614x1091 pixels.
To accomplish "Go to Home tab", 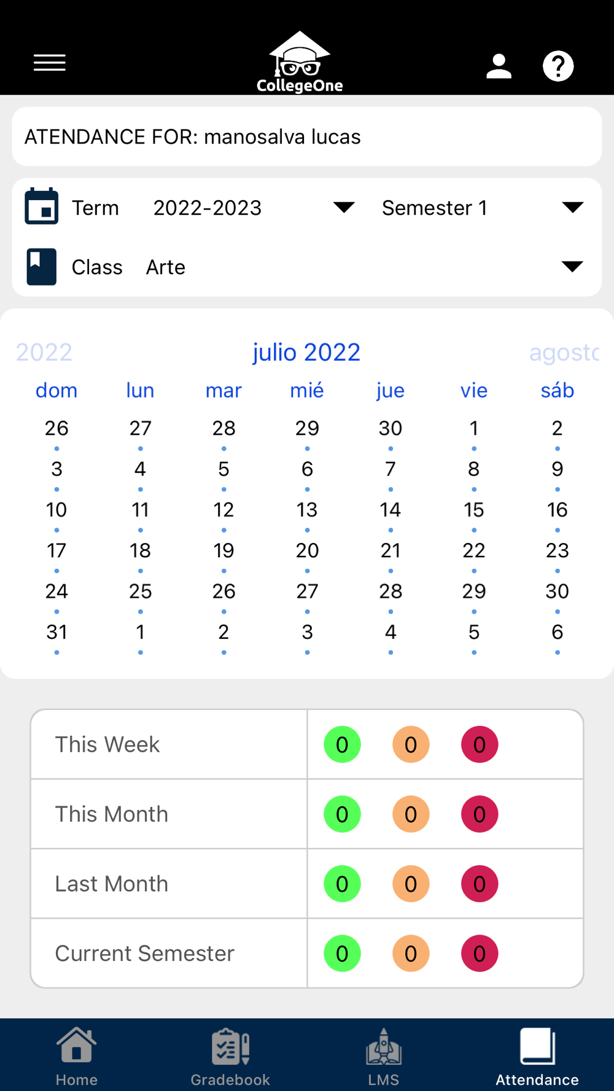I will pyautogui.click(x=77, y=1057).
